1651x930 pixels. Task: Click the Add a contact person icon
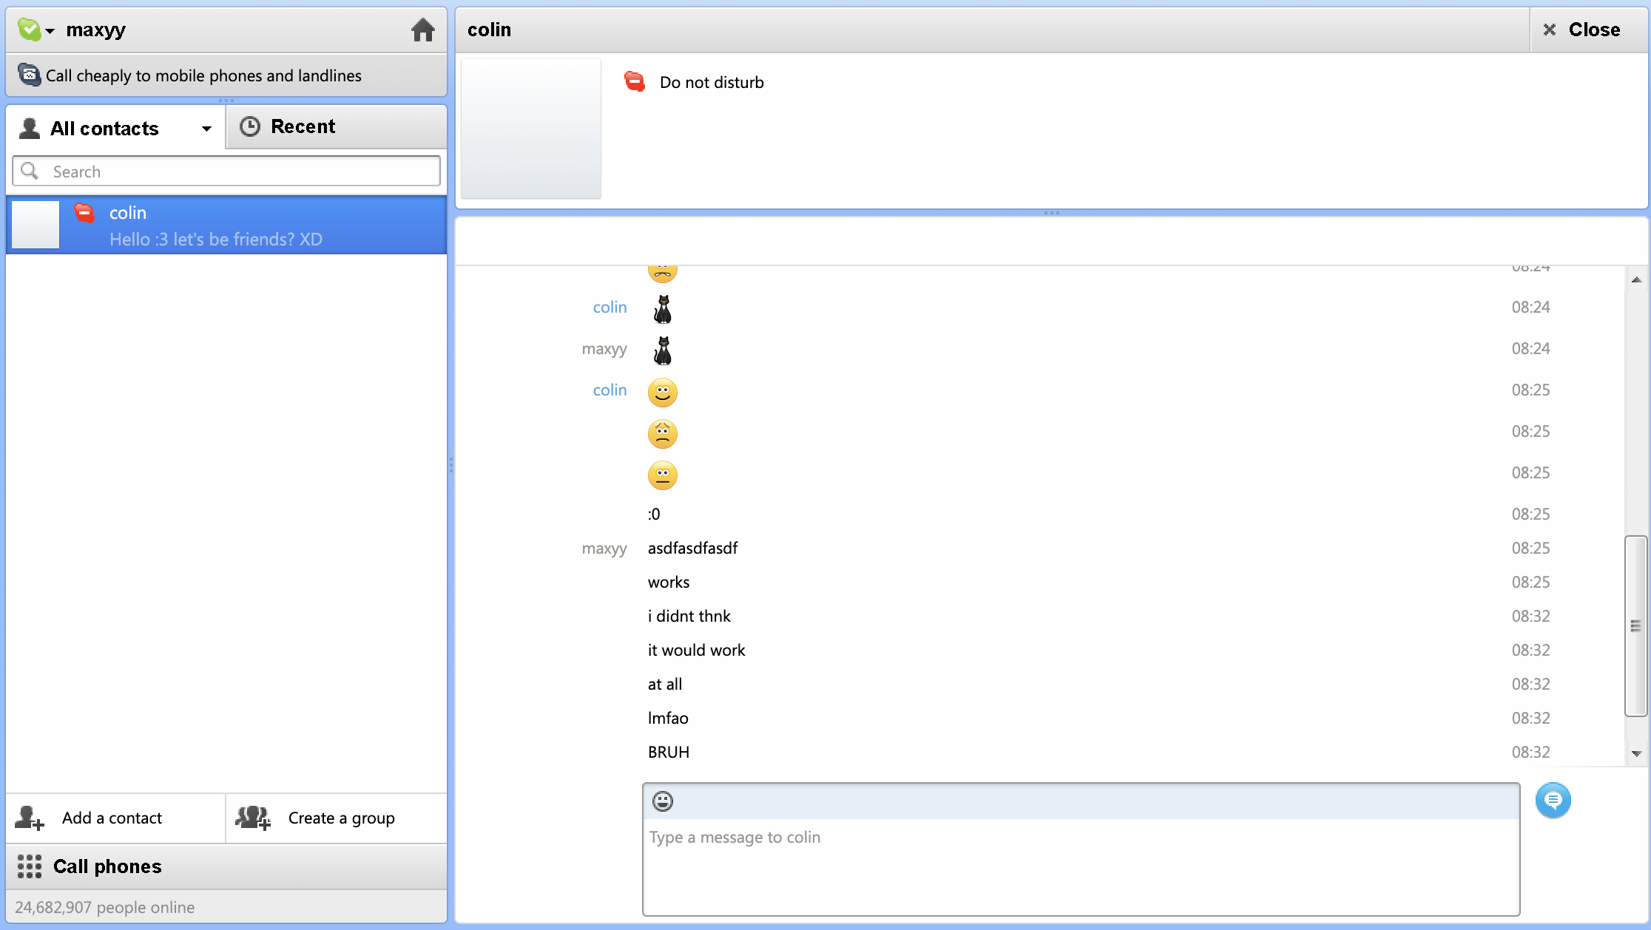click(28, 818)
